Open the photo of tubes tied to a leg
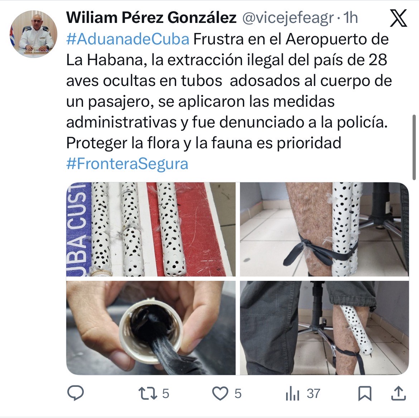The width and height of the screenshot is (419, 418). [324, 229]
